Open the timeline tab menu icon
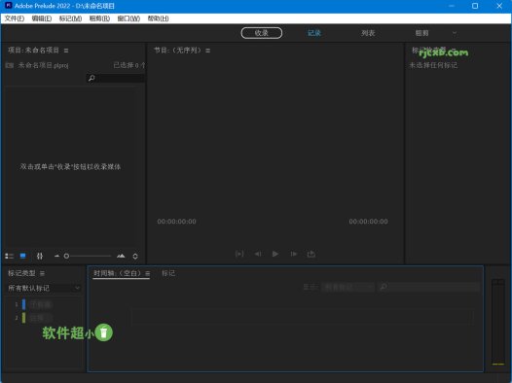Viewport: 512px width, 383px height. pyautogui.click(x=148, y=273)
